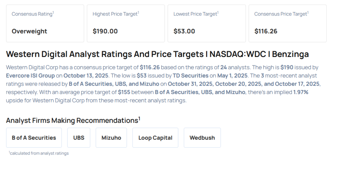The width and height of the screenshot is (345, 170).
Task: Select the Wedbush analyst firm button
Action: coord(202,138)
